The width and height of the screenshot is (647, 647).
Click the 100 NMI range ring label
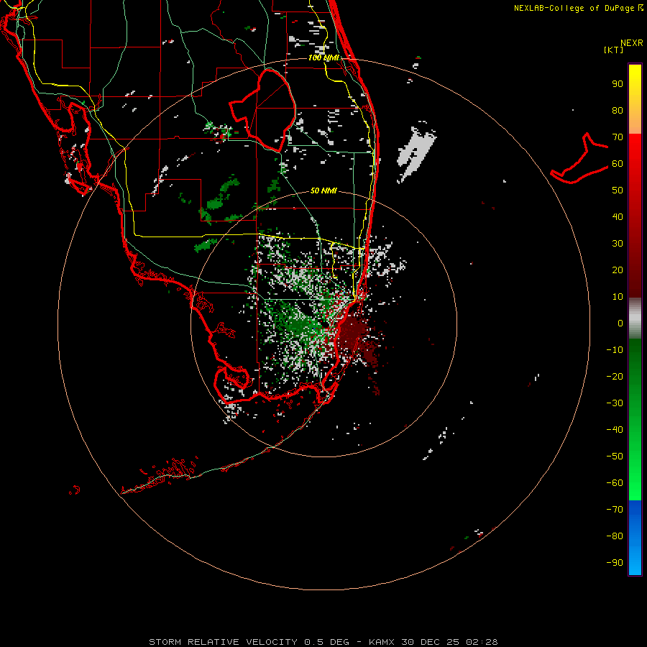324,58
